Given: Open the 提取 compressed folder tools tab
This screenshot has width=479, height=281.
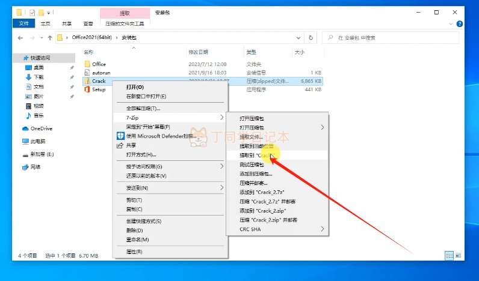Looking at the screenshot, I should coord(125,13).
